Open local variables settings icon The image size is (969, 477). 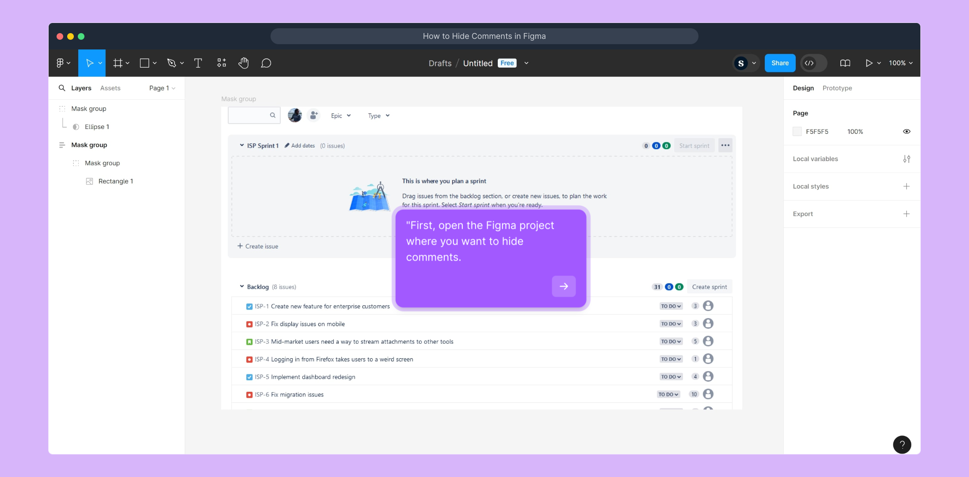[x=906, y=159]
